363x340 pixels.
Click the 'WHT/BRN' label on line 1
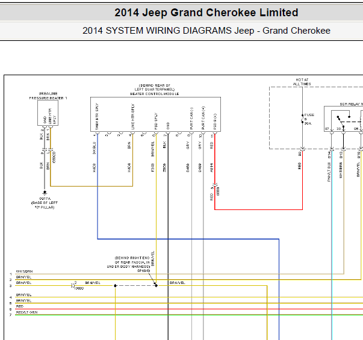click(24, 271)
